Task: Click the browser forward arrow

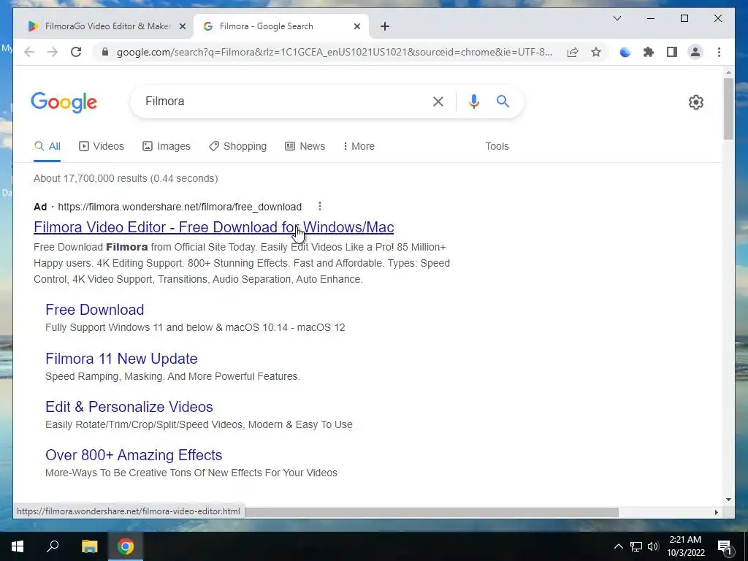Action: click(53, 52)
